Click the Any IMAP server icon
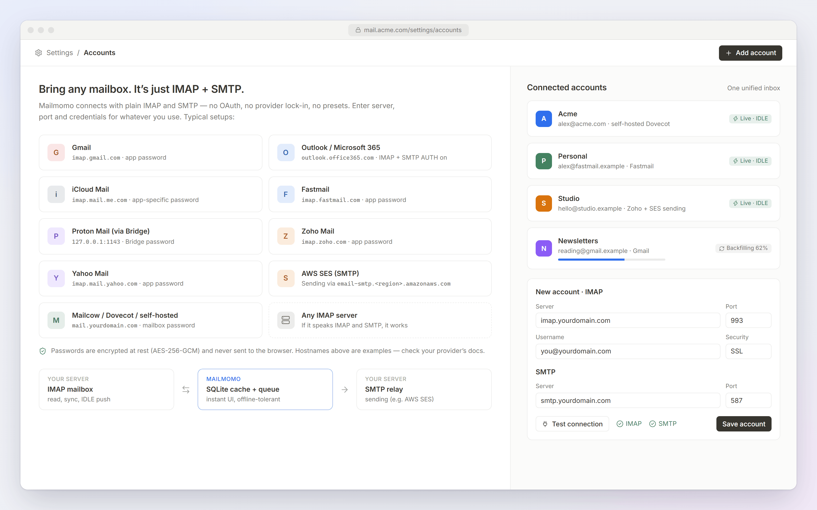The image size is (817, 510). click(x=286, y=320)
